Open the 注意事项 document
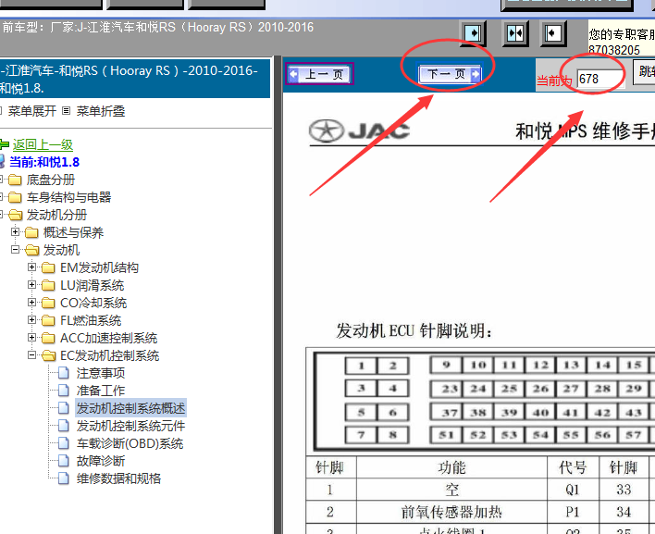655x534 pixels. [101, 373]
